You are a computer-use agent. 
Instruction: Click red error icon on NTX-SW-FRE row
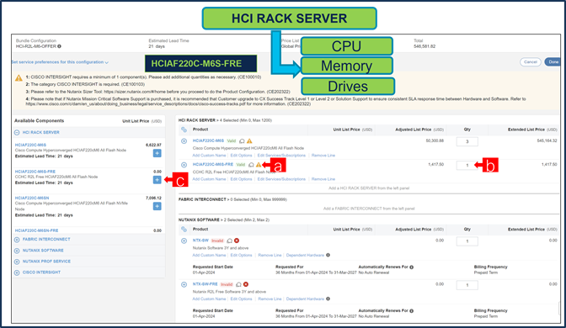pos(246,285)
